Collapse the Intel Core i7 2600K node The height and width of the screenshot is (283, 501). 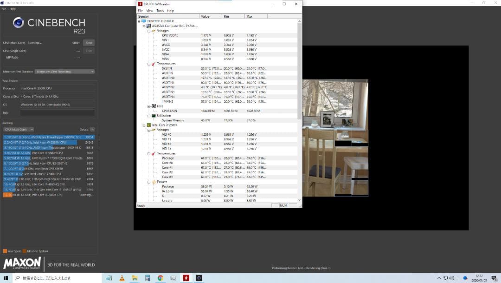[x=144, y=125]
